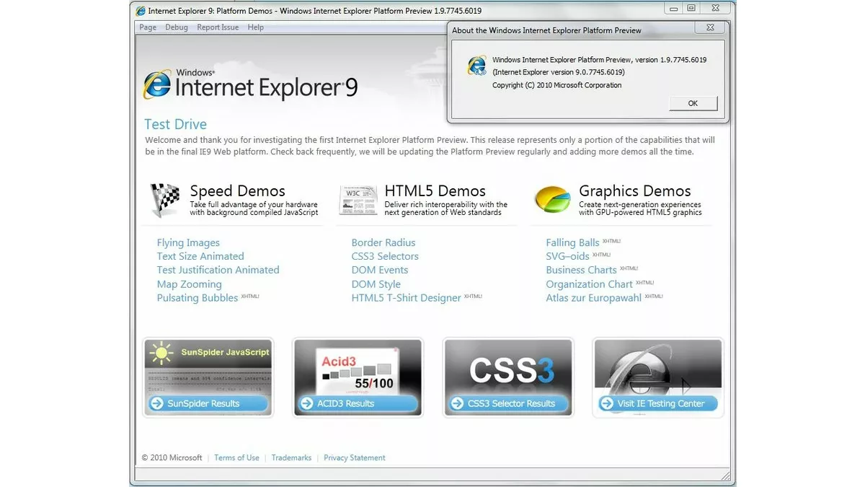Click the Visit IE Testing Center button

click(x=657, y=403)
